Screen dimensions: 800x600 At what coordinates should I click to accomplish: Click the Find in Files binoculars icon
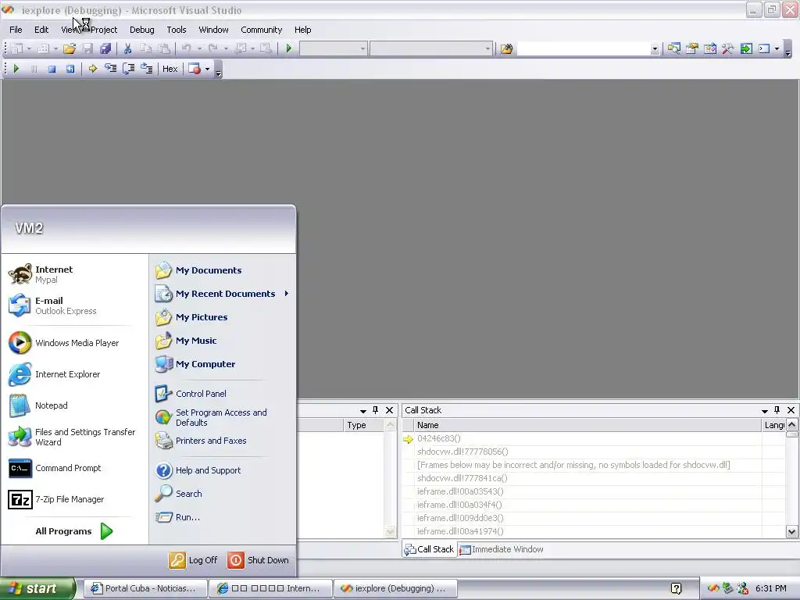(x=506, y=48)
